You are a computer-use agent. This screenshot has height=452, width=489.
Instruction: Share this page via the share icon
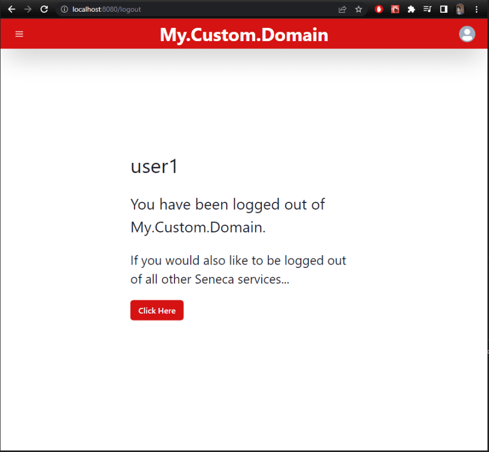click(342, 9)
